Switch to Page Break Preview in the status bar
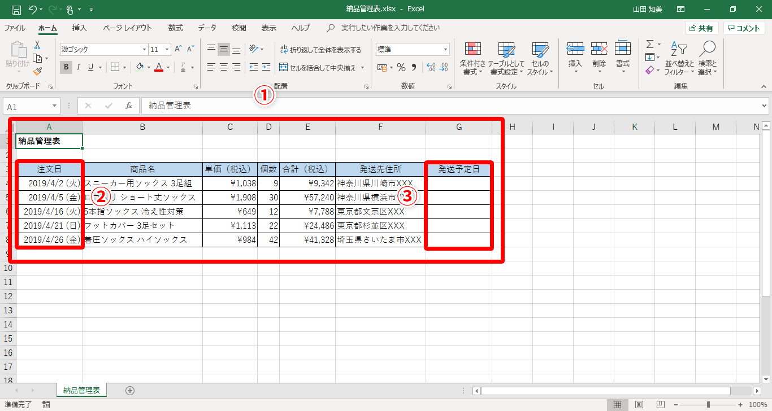The height and width of the screenshot is (411, 772). (x=660, y=405)
